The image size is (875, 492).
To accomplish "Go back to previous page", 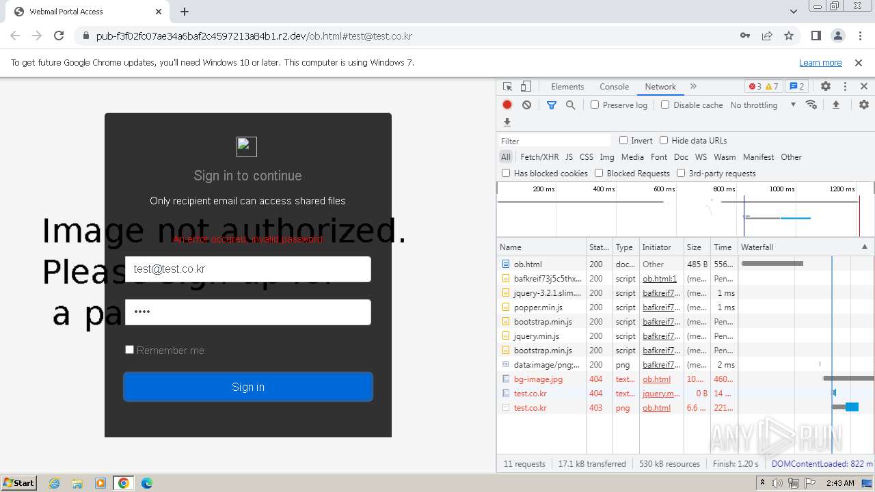I will pyautogui.click(x=15, y=36).
